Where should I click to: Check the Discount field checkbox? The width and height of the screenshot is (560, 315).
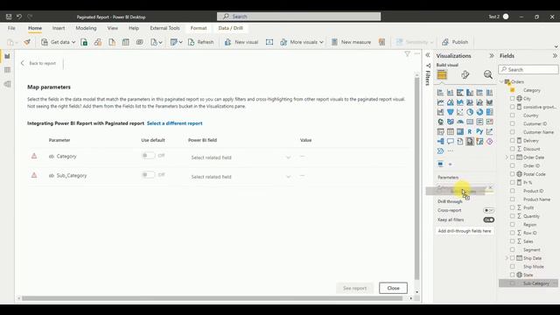(512, 149)
